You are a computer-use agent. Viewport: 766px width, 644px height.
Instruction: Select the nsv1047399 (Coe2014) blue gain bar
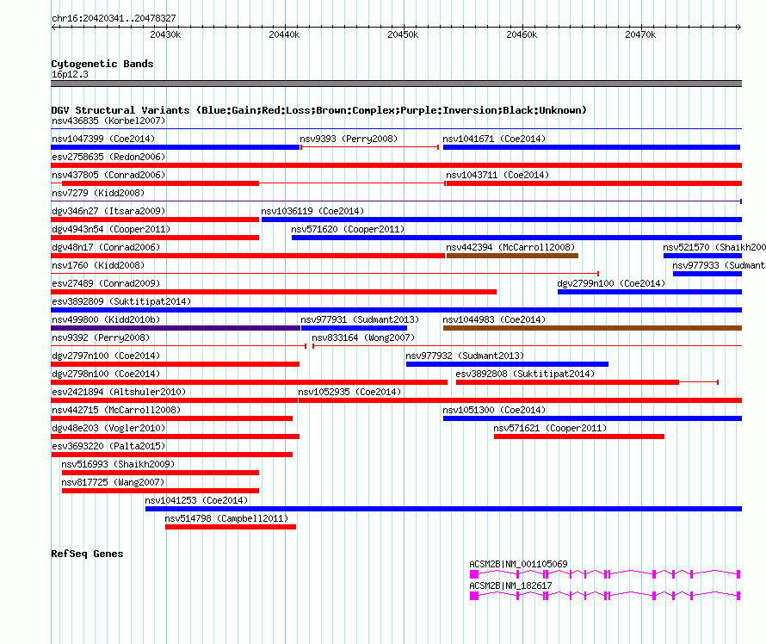[x=176, y=147]
